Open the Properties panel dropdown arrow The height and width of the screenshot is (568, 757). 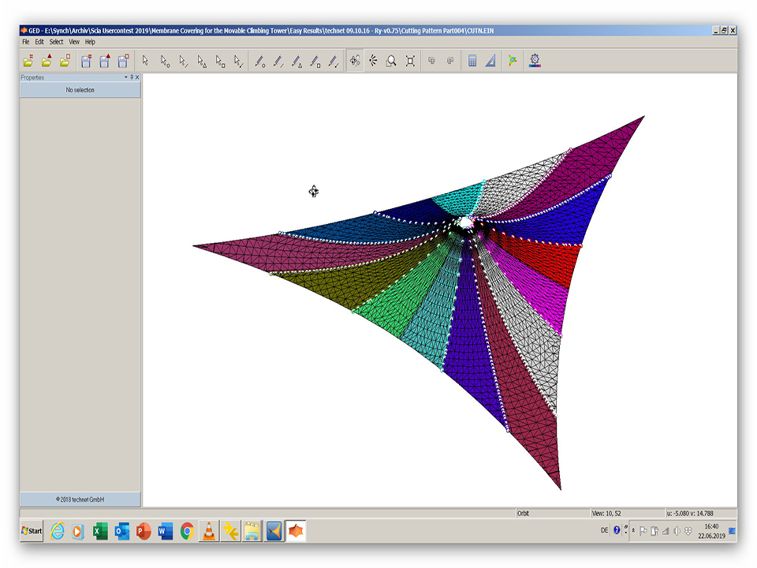point(125,77)
